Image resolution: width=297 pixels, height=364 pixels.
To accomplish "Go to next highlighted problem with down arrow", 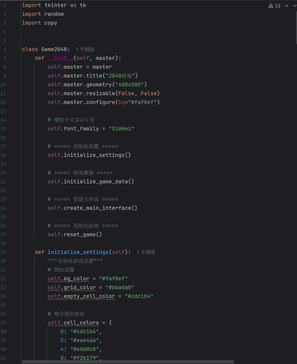I will tap(295, 6).
